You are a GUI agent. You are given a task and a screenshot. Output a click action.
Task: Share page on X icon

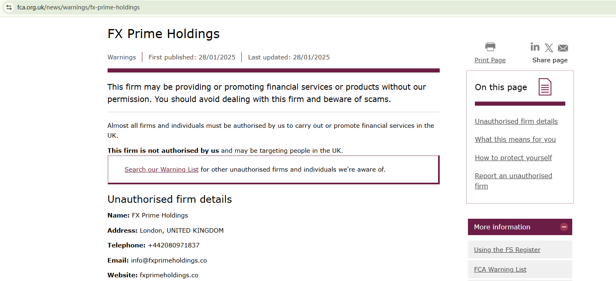549,48
